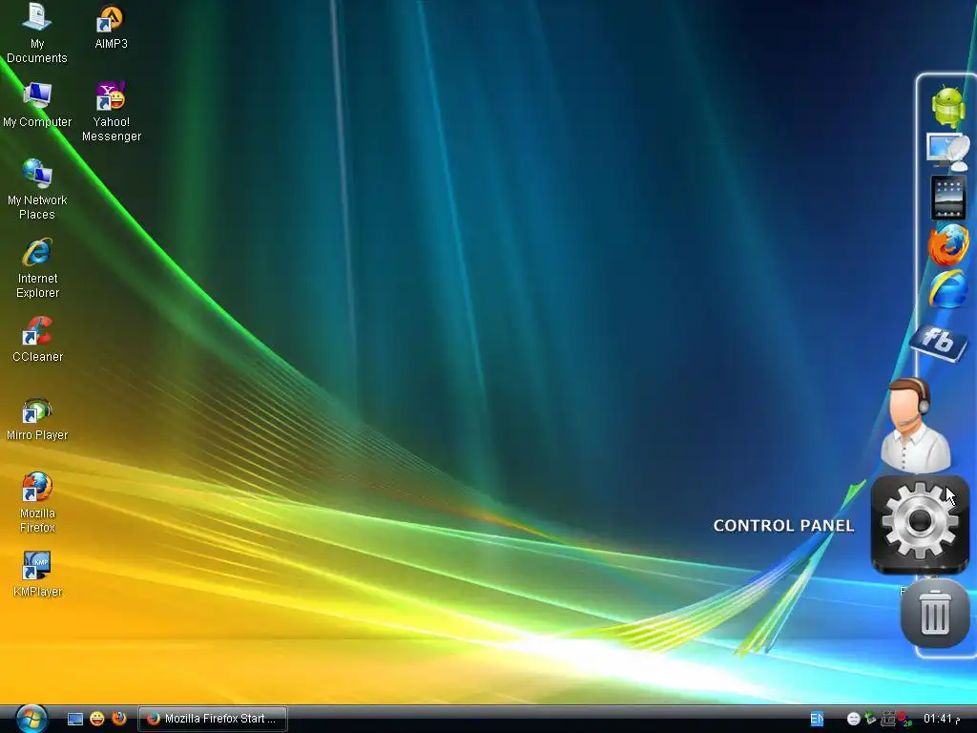977x733 pixels.
Task: Click the Firefox icon in the dock
Action: click(x=948, y=245)
